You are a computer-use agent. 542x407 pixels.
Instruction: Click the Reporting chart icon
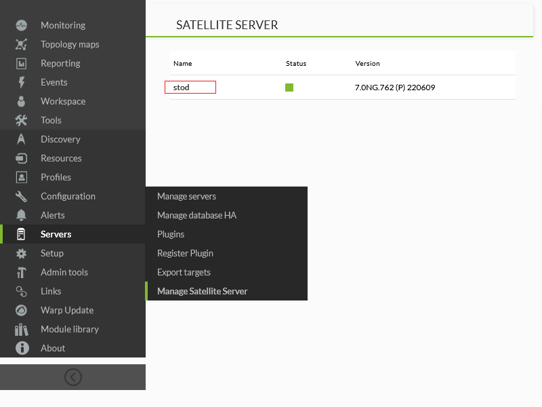point(22,63)
